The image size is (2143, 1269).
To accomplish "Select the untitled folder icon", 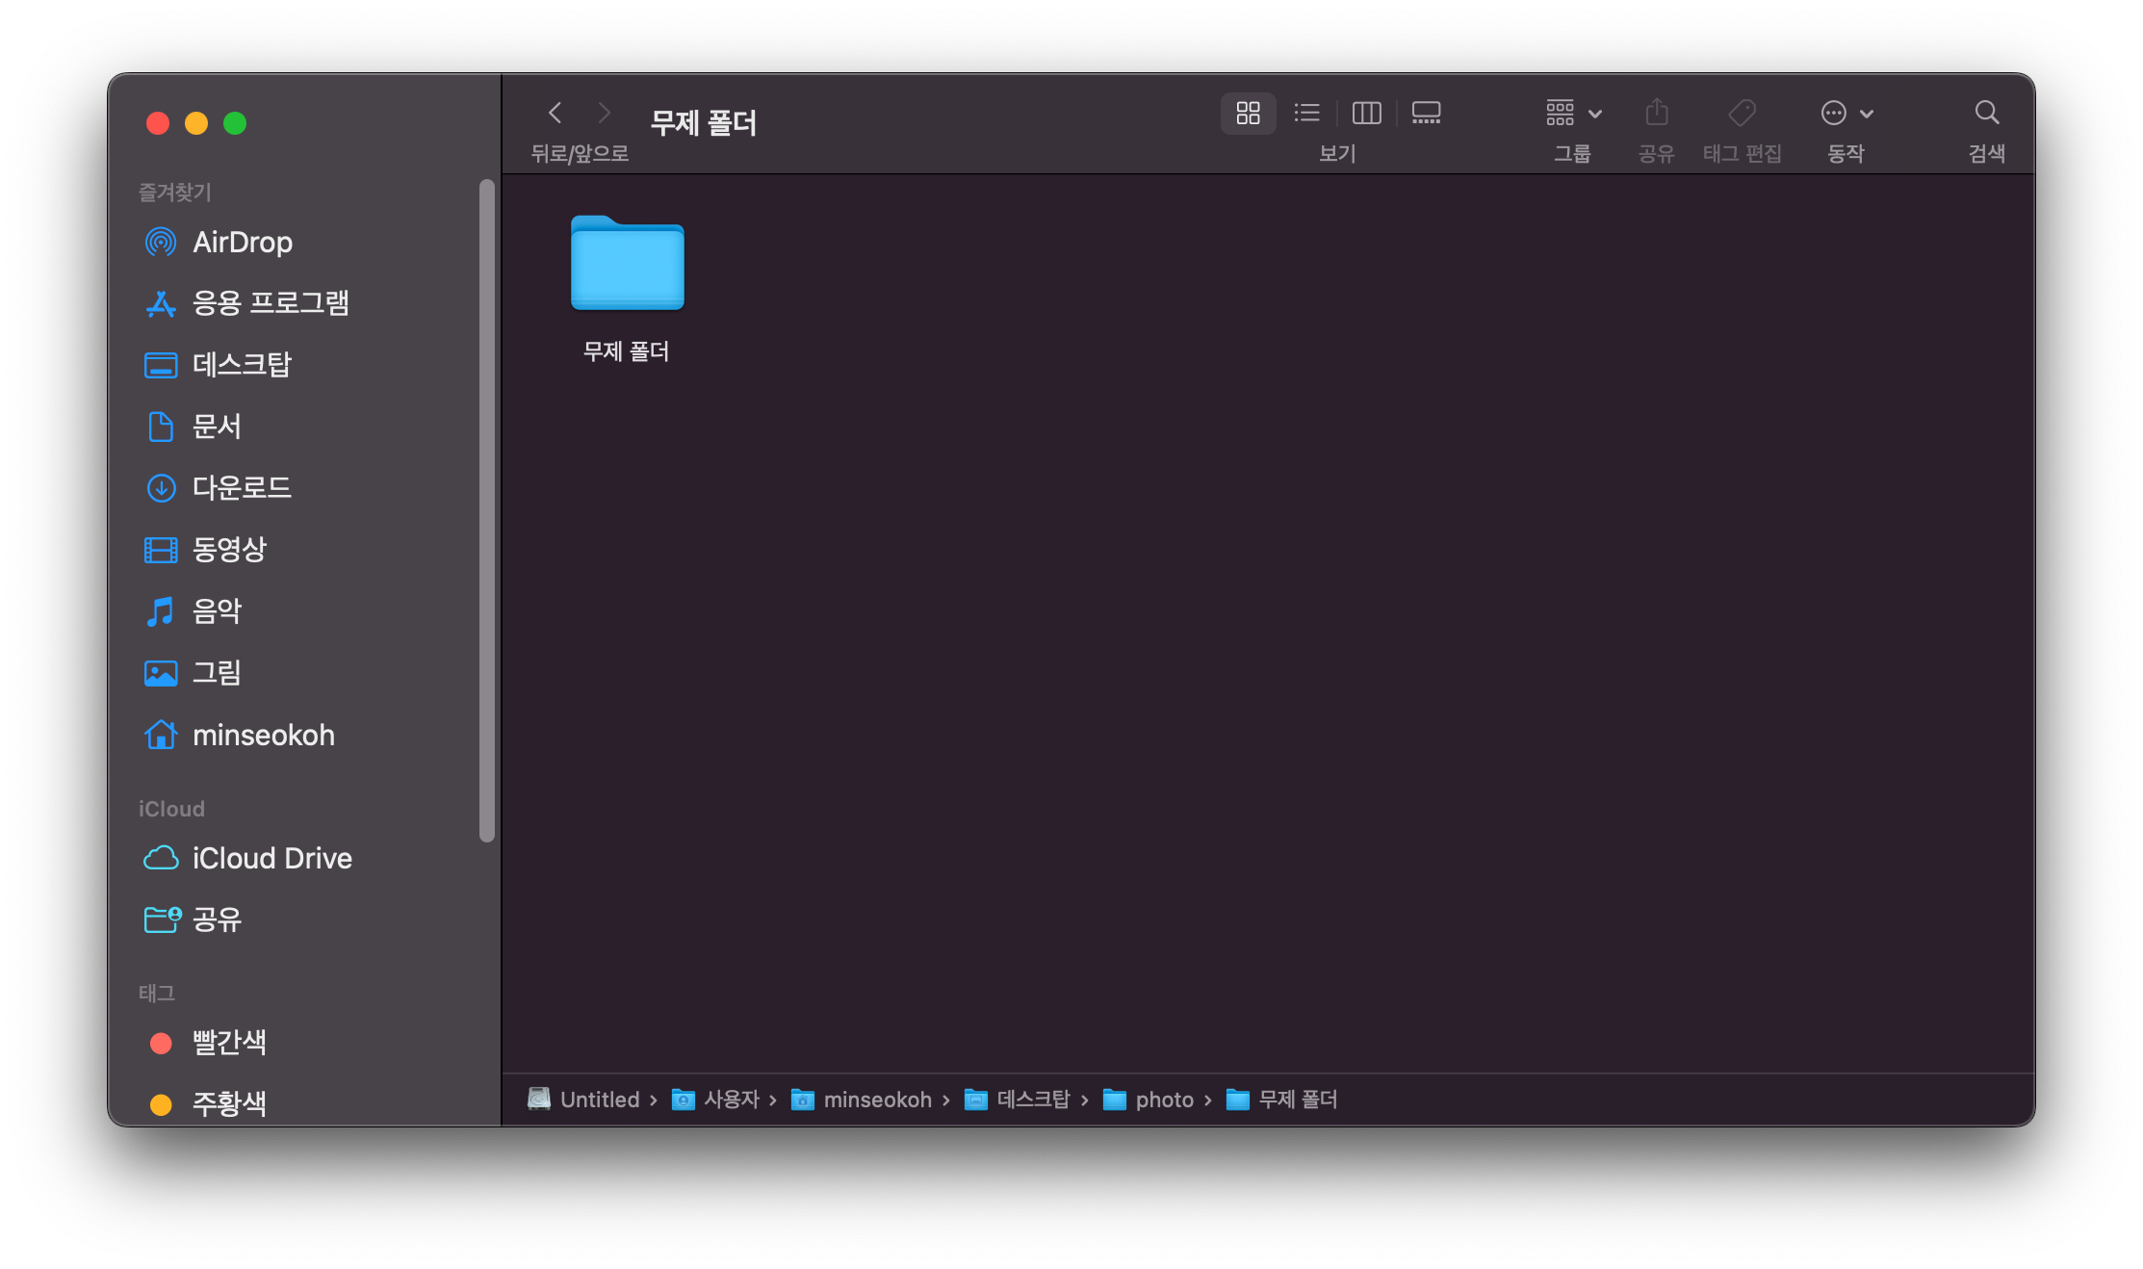I will pyautogui.click(x=627, y=265).
